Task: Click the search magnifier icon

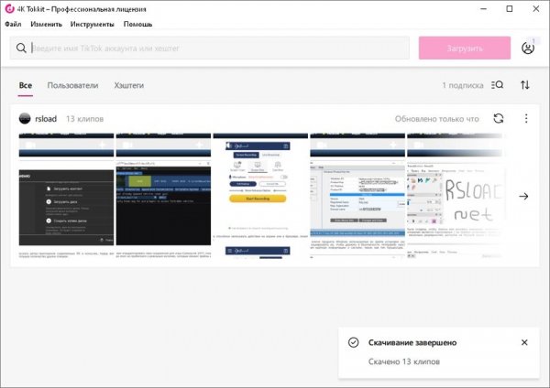Action: (x=21, y=48)
